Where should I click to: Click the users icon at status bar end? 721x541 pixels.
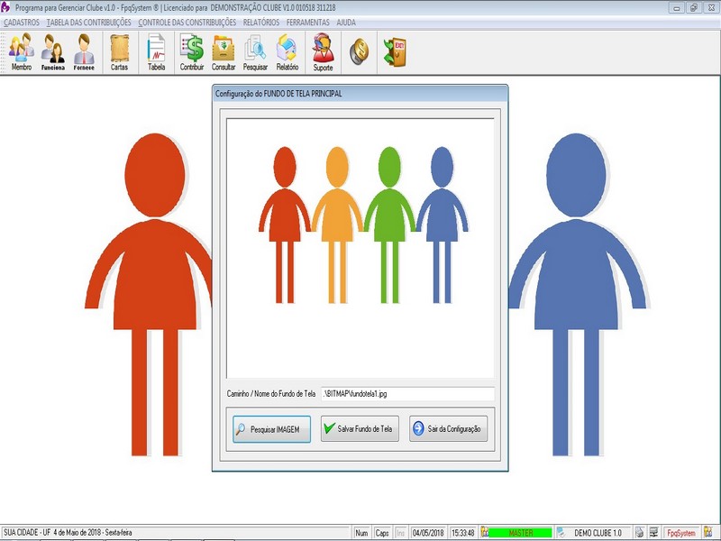tap(708, 532)
